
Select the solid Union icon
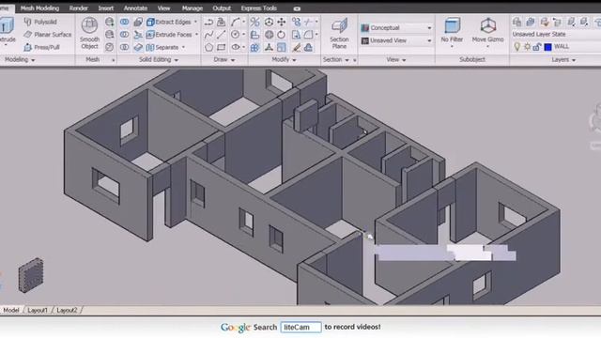click(x=124, y=22)
